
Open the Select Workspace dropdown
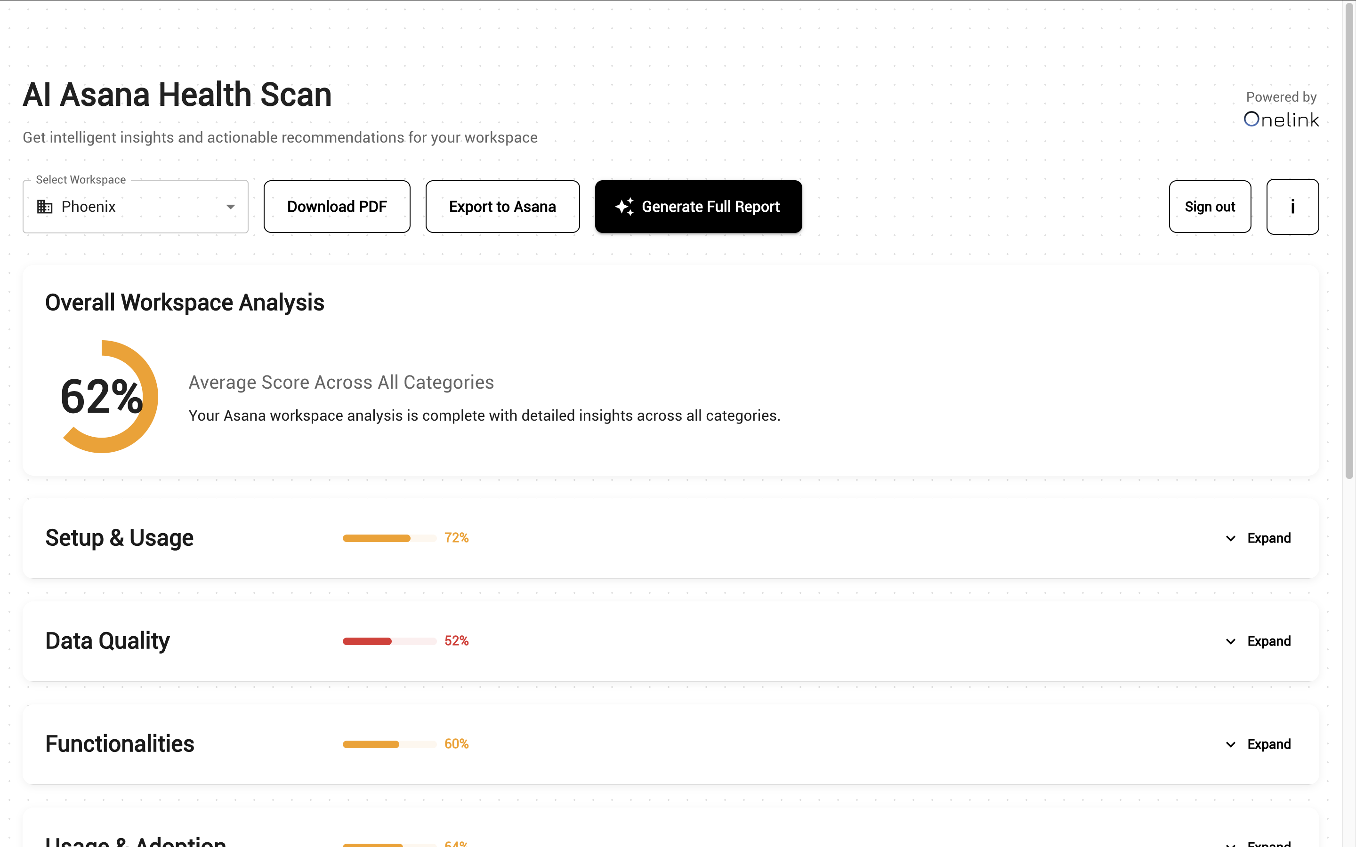pyautogui.click(x=135, y=206)
